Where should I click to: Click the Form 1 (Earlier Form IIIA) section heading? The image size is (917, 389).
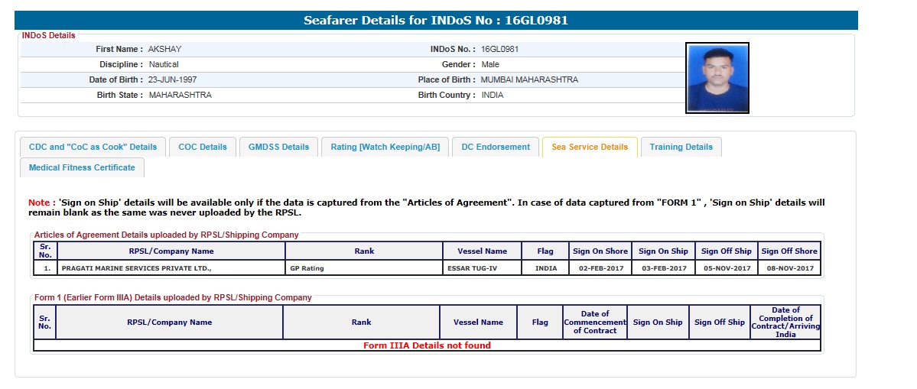(173, 297)
